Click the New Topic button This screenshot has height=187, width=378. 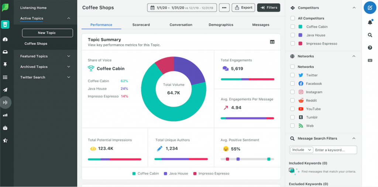[48, 33]
